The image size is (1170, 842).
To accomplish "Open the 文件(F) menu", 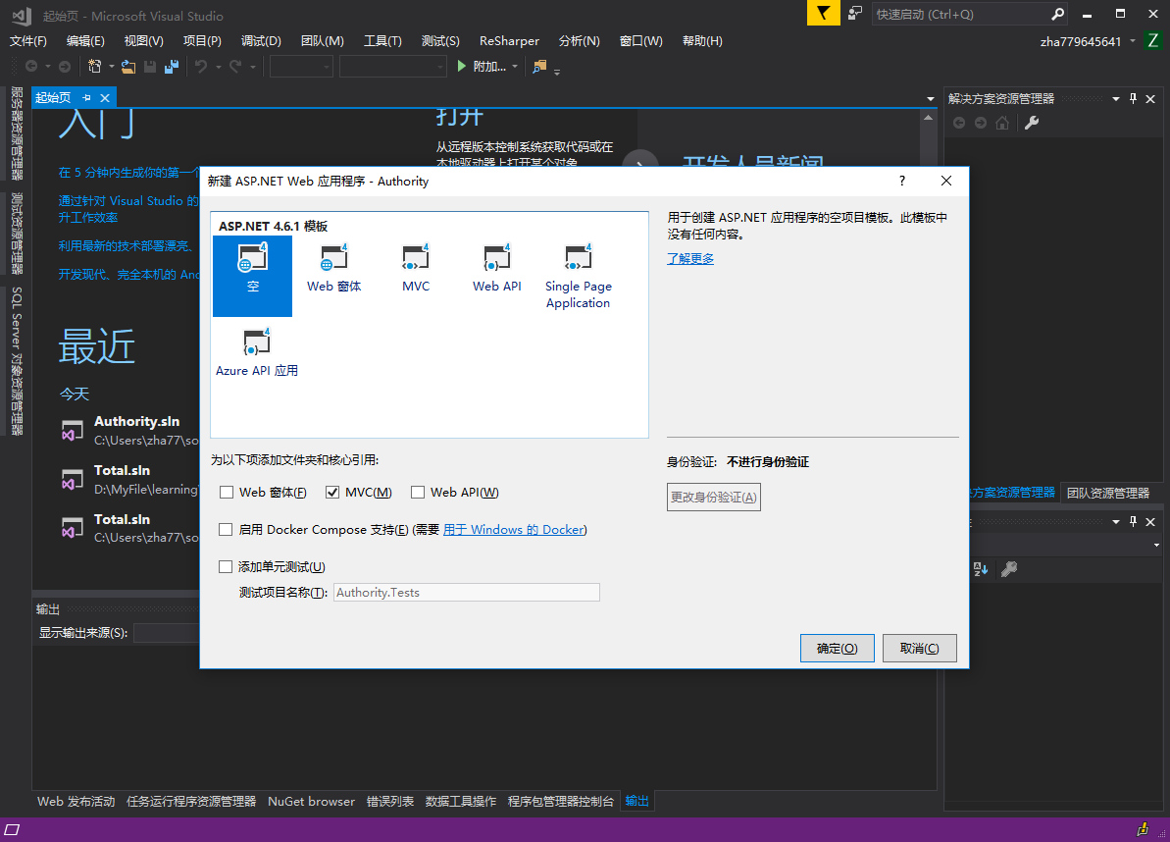I will point(28,41).
